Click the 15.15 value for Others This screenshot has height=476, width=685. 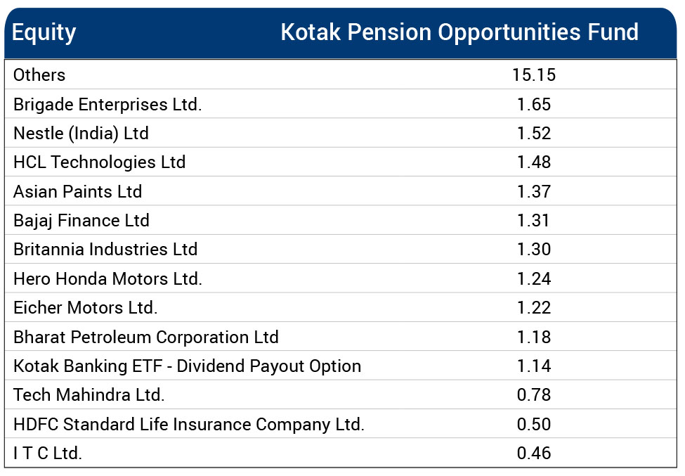click(534, 75)
